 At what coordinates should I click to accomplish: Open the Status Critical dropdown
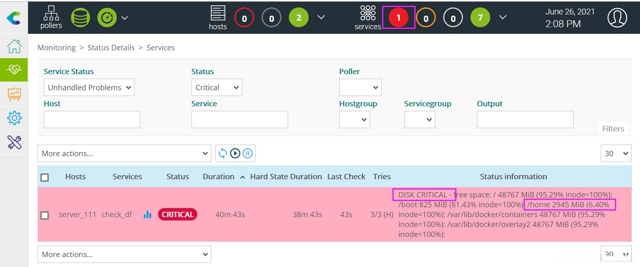pyautogui.click(x=217, y=87)
